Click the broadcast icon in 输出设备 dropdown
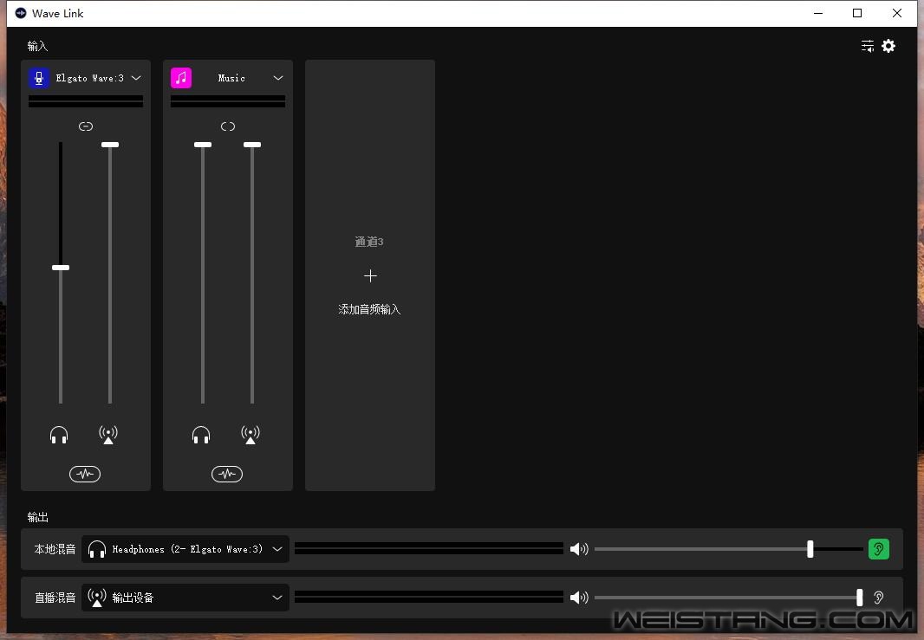924x640 pixels. [96, 597]
